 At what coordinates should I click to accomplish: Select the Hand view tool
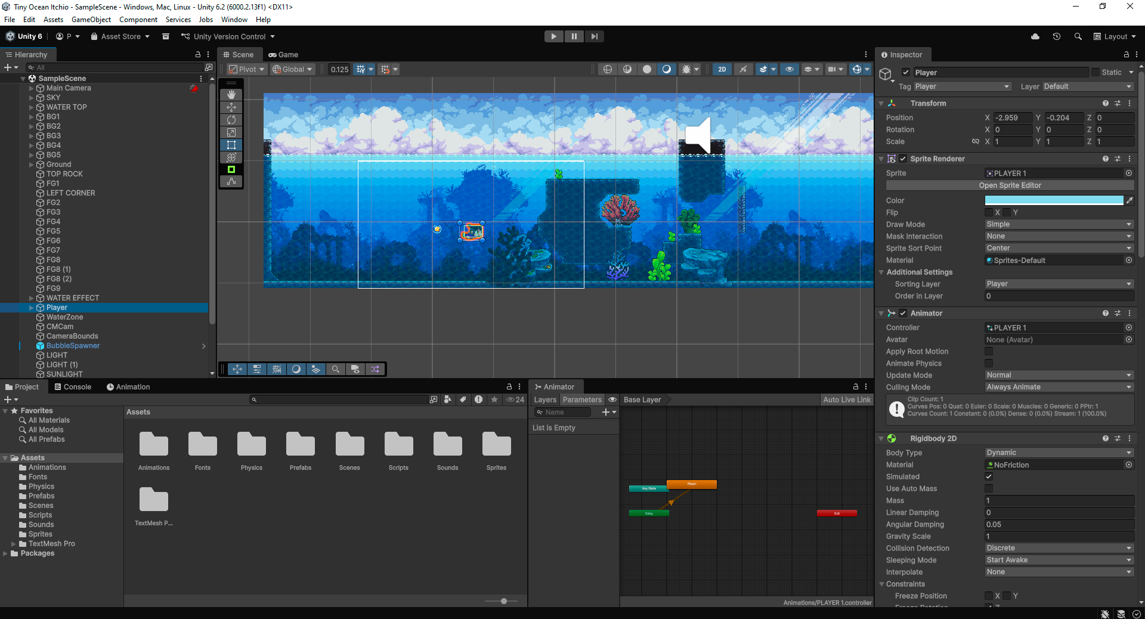point(231,95)
